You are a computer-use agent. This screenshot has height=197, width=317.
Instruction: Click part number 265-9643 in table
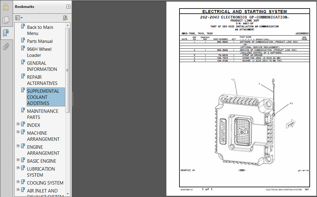pos(222,50)
